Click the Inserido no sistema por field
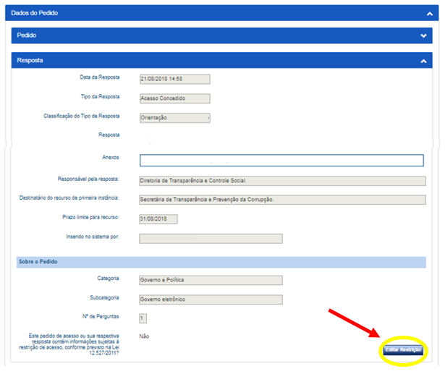 coord(210,239)
